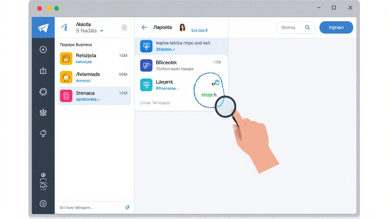The height and width of the screenshot is (219, 389).
Task: Click the compass icon in the dark sidebar
Action: [43, 50]
